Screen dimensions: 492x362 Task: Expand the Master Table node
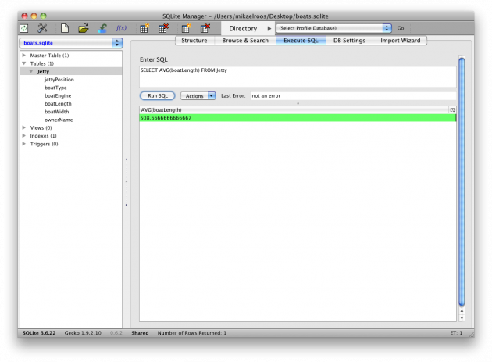(x=24, y=55)
